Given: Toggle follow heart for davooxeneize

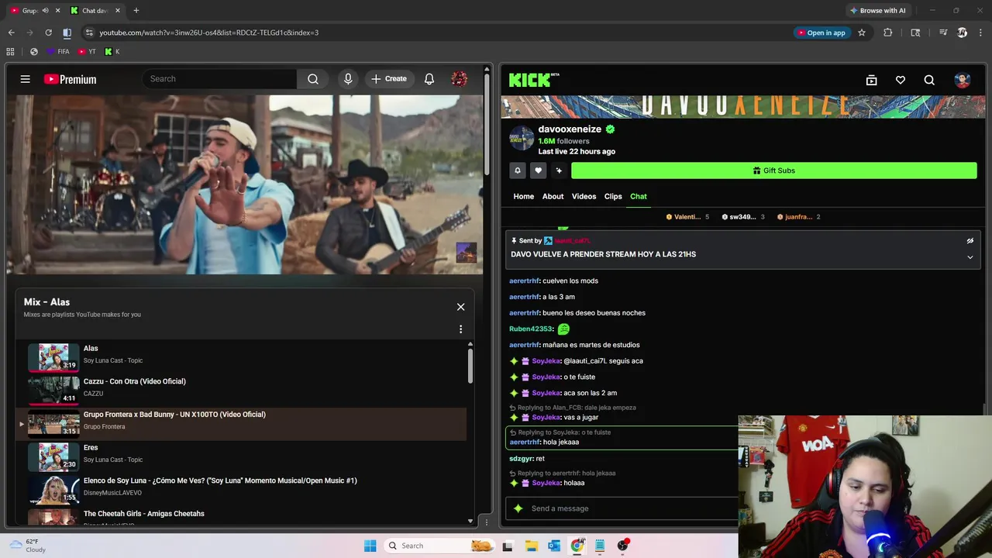Looking at the screenshot, I should (538, 170).
